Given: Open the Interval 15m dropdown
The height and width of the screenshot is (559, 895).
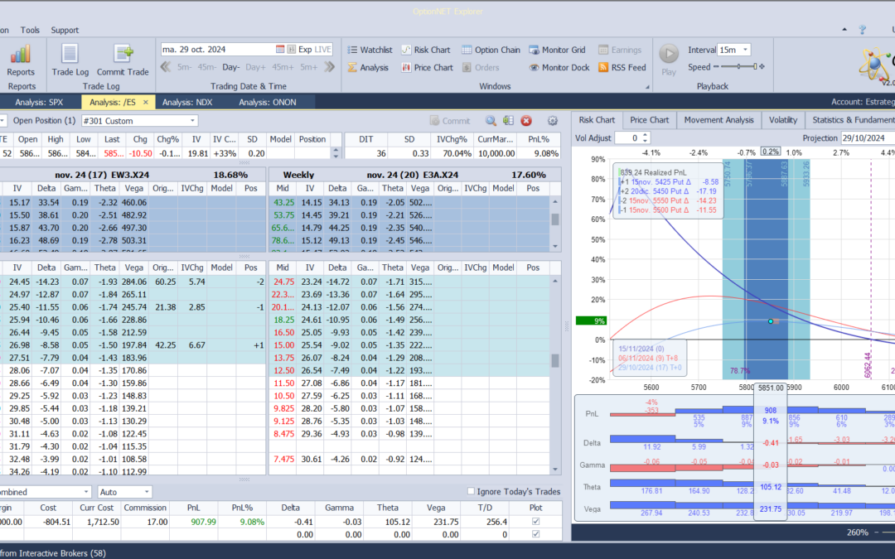Looking at the screenshot, I should [745, 50].
